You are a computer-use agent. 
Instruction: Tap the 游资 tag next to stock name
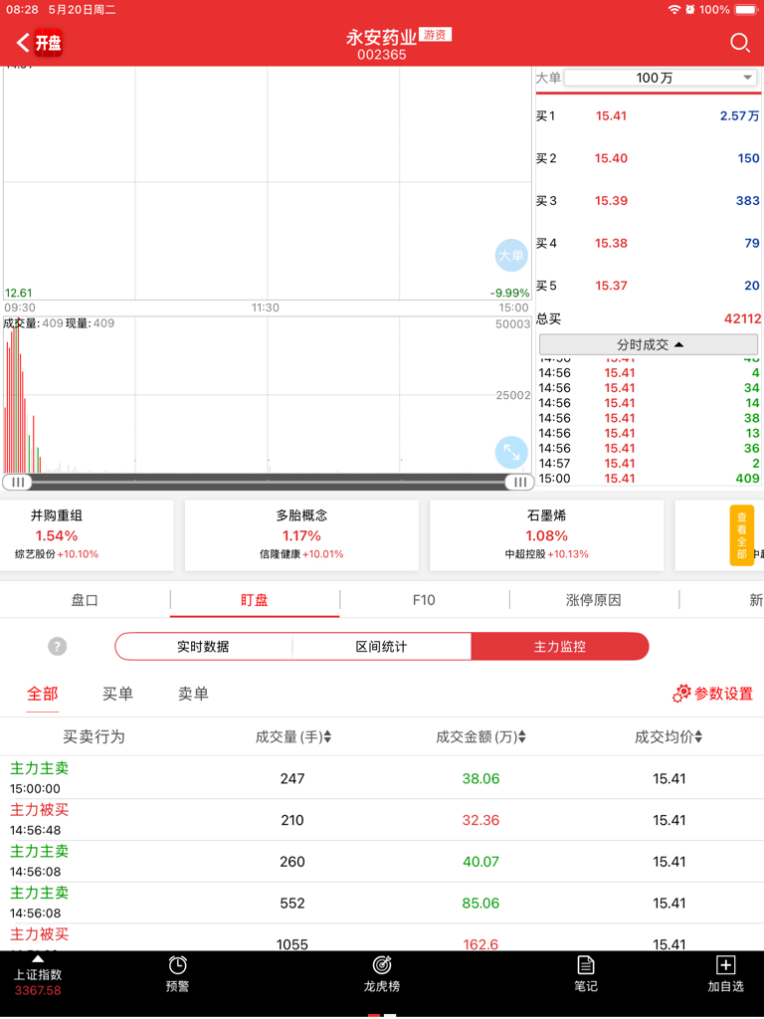[x=435, y=35]
